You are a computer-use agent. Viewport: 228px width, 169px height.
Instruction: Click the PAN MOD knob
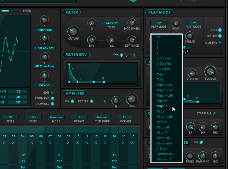(203, 156)
